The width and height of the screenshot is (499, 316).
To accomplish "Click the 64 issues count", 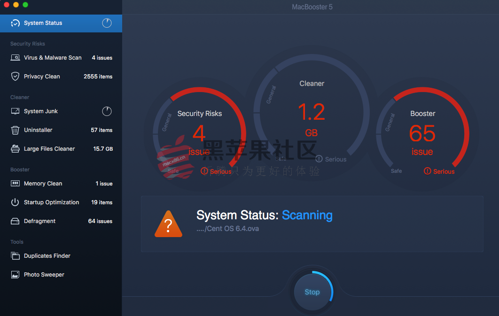I will (100, 221).
